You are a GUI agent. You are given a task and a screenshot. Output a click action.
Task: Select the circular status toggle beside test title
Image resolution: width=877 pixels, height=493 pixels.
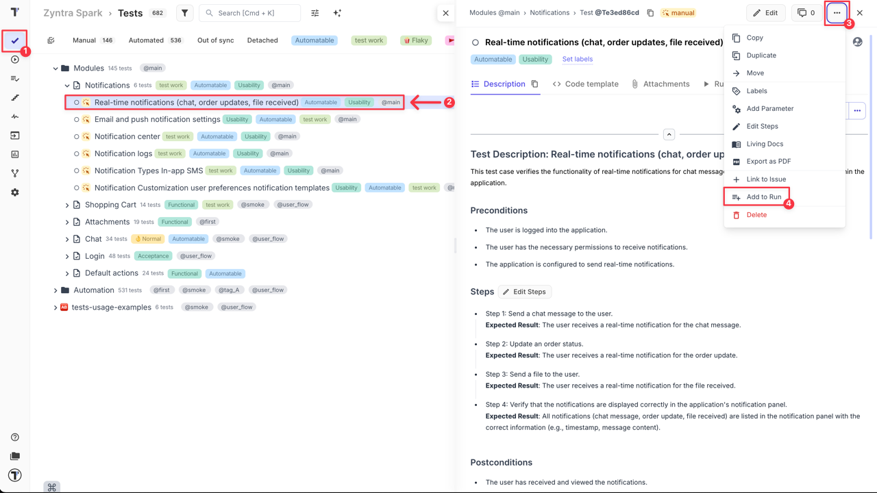click(475, 42)
